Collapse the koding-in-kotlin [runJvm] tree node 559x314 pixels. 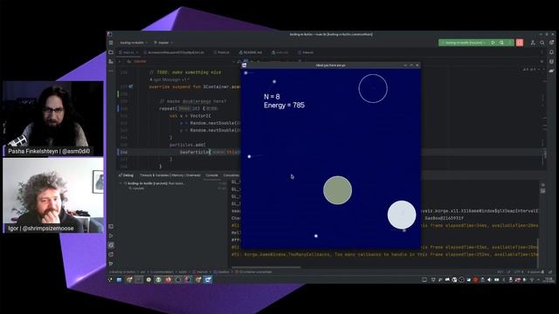121,183
